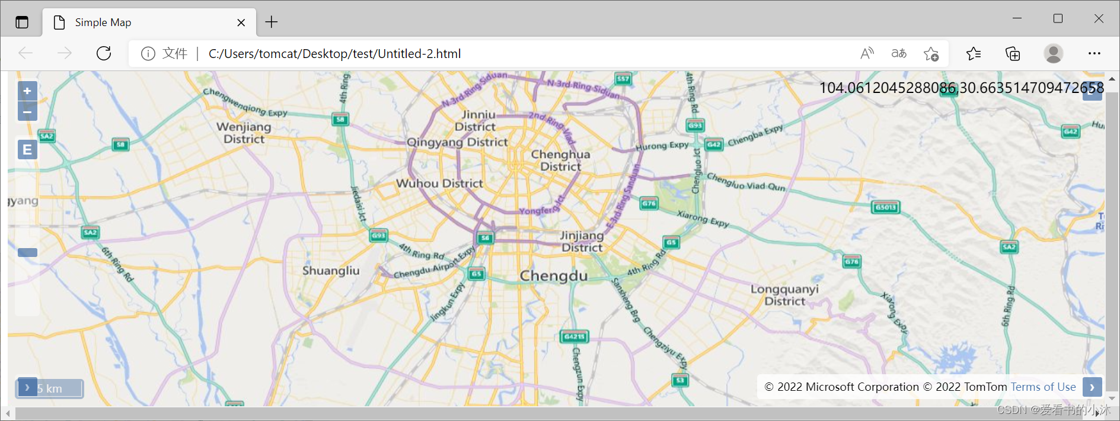1120x421 pixels.
Task: Minimize the browser window
Action: (x=1017, y=18)
